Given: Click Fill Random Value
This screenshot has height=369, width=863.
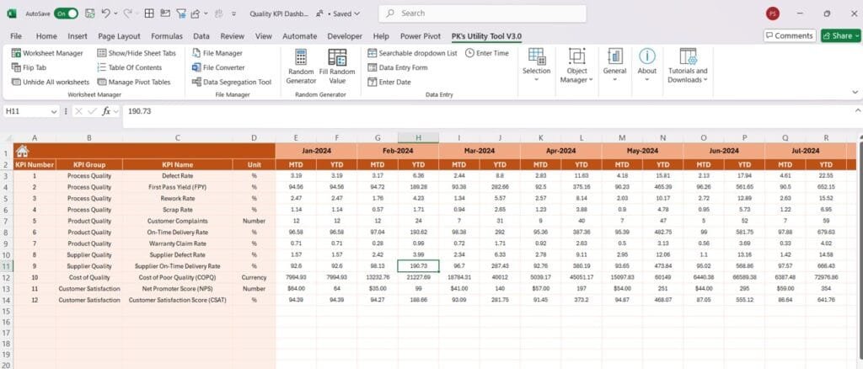Looking at the screenshot, I should (337, 67).
